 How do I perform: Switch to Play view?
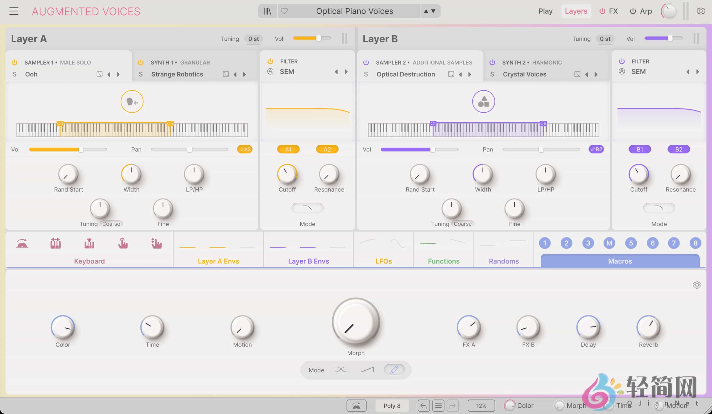point(545,11)
